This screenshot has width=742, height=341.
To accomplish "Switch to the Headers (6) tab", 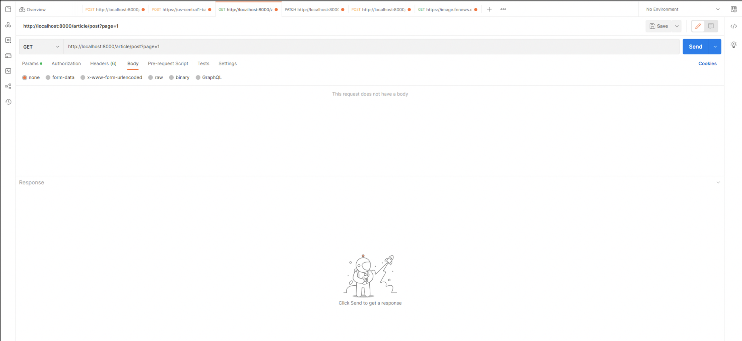I will (103, 63).
